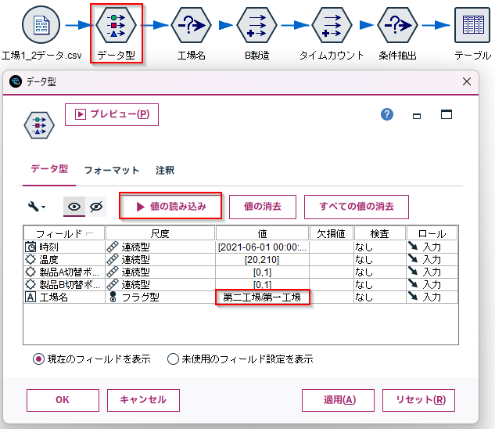Open the wrench tools dropdown

(x=37, y=207)
